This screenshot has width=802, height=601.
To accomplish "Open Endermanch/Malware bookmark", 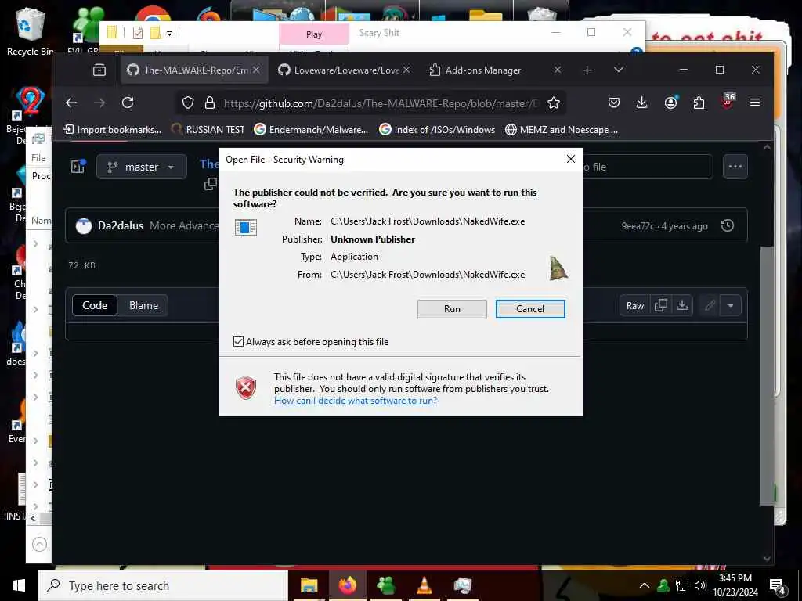I will click(311, 130).
